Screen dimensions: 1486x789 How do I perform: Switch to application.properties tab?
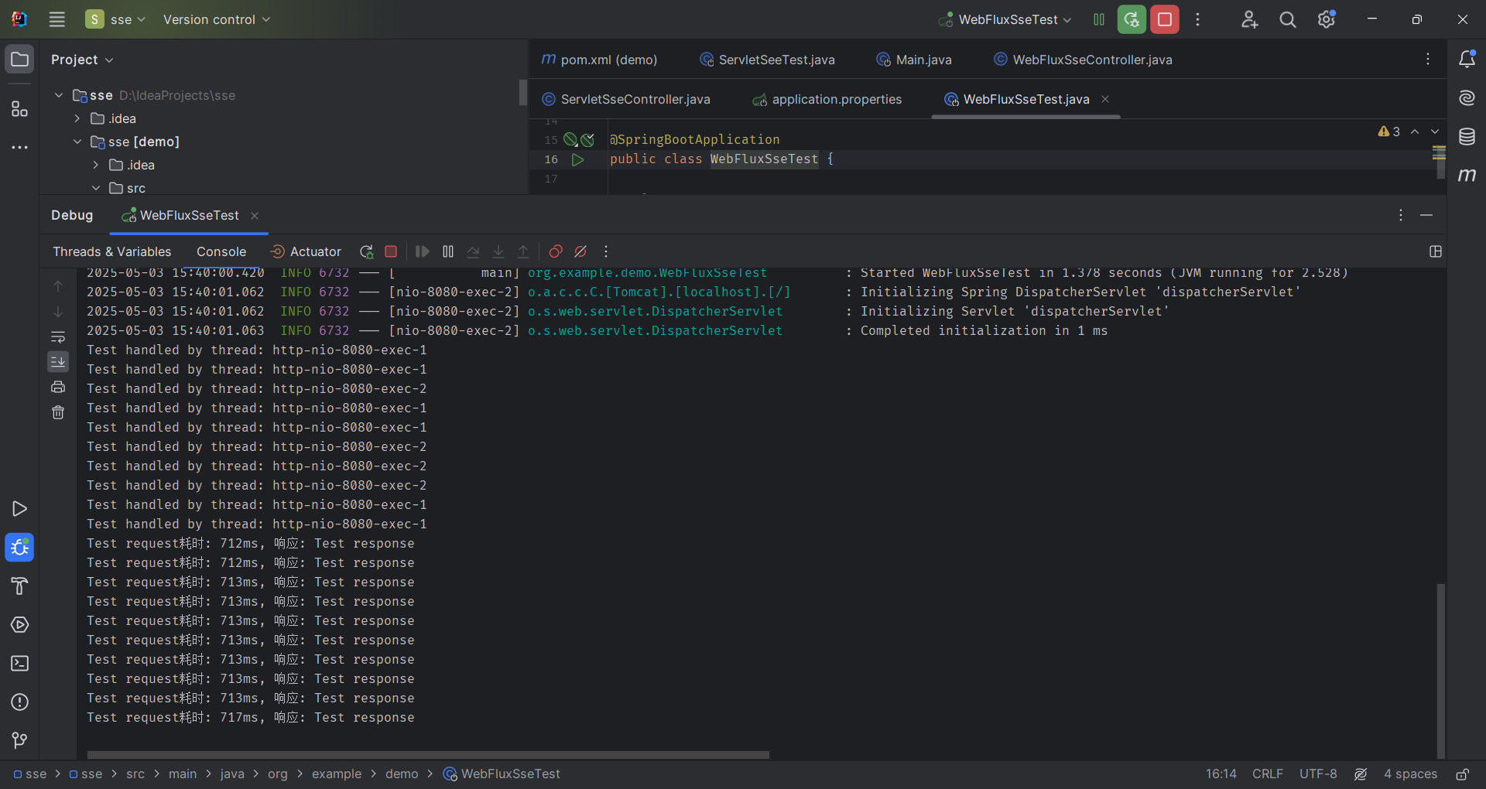[x=827, y=99]
